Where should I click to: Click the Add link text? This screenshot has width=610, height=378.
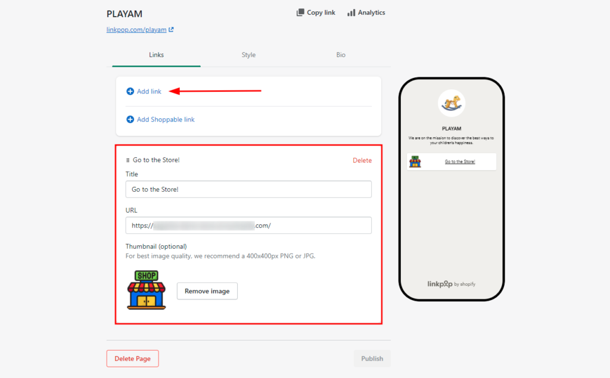pos(149,92)
